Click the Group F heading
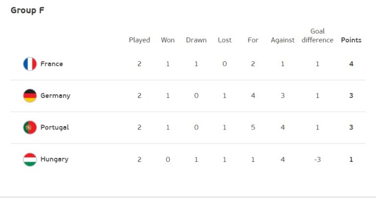The width and height of the screenshot is (376, 198). click(x=27, y=10)
